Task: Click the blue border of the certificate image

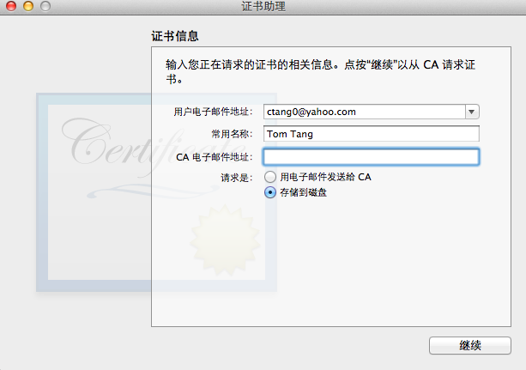Action: tap(42, 192)
